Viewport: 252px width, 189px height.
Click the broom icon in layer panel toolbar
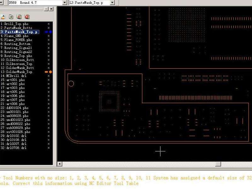pos(3,17)
